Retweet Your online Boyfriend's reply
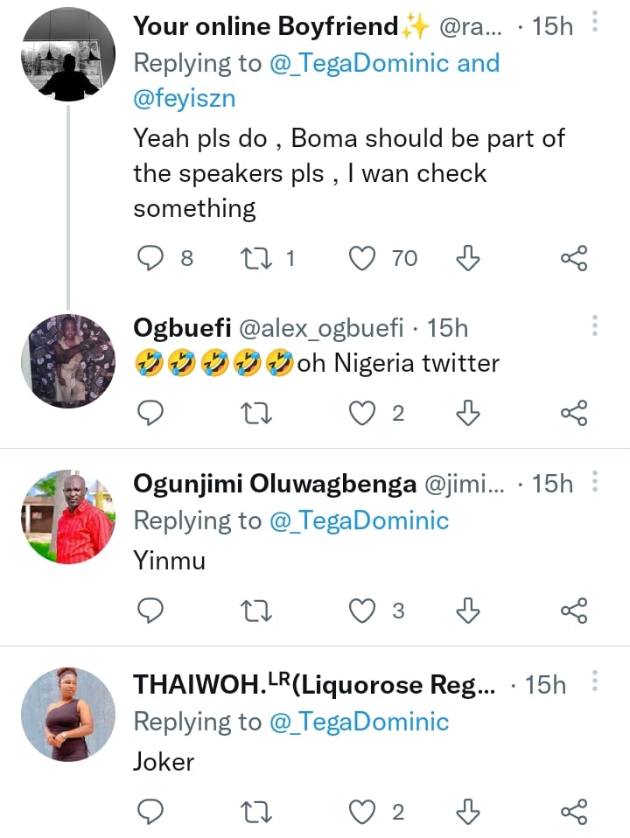The image size is (630, 838). pos(255,258)
